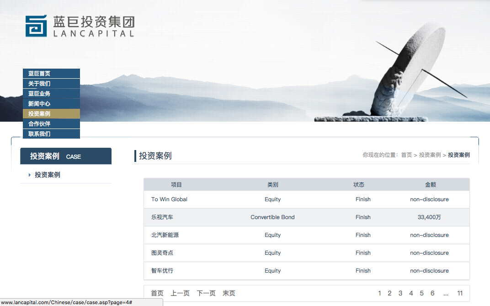
Task: Go to next page with 下一页
Action: [206, 294]
